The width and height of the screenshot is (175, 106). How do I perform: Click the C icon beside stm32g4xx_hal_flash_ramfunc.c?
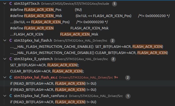11,96
